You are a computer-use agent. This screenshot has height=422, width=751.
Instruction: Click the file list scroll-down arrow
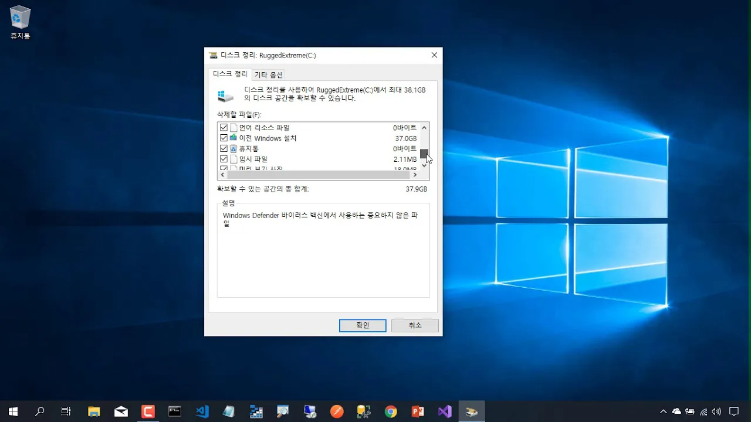(x=425, y=166)
